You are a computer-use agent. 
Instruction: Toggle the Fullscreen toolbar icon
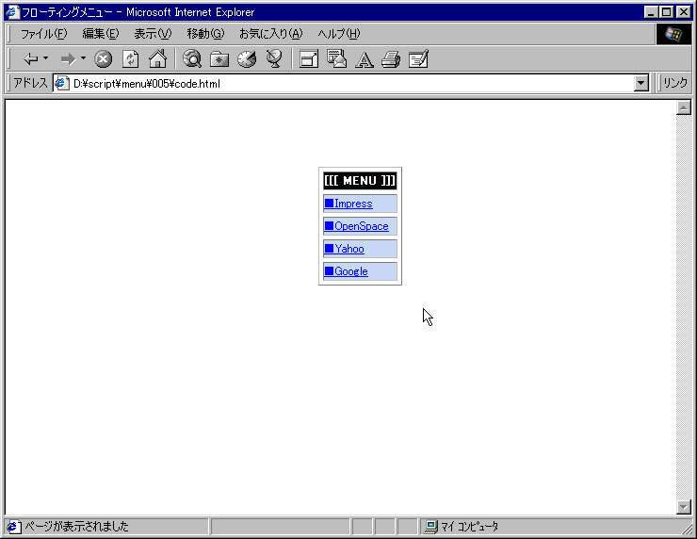309,58
